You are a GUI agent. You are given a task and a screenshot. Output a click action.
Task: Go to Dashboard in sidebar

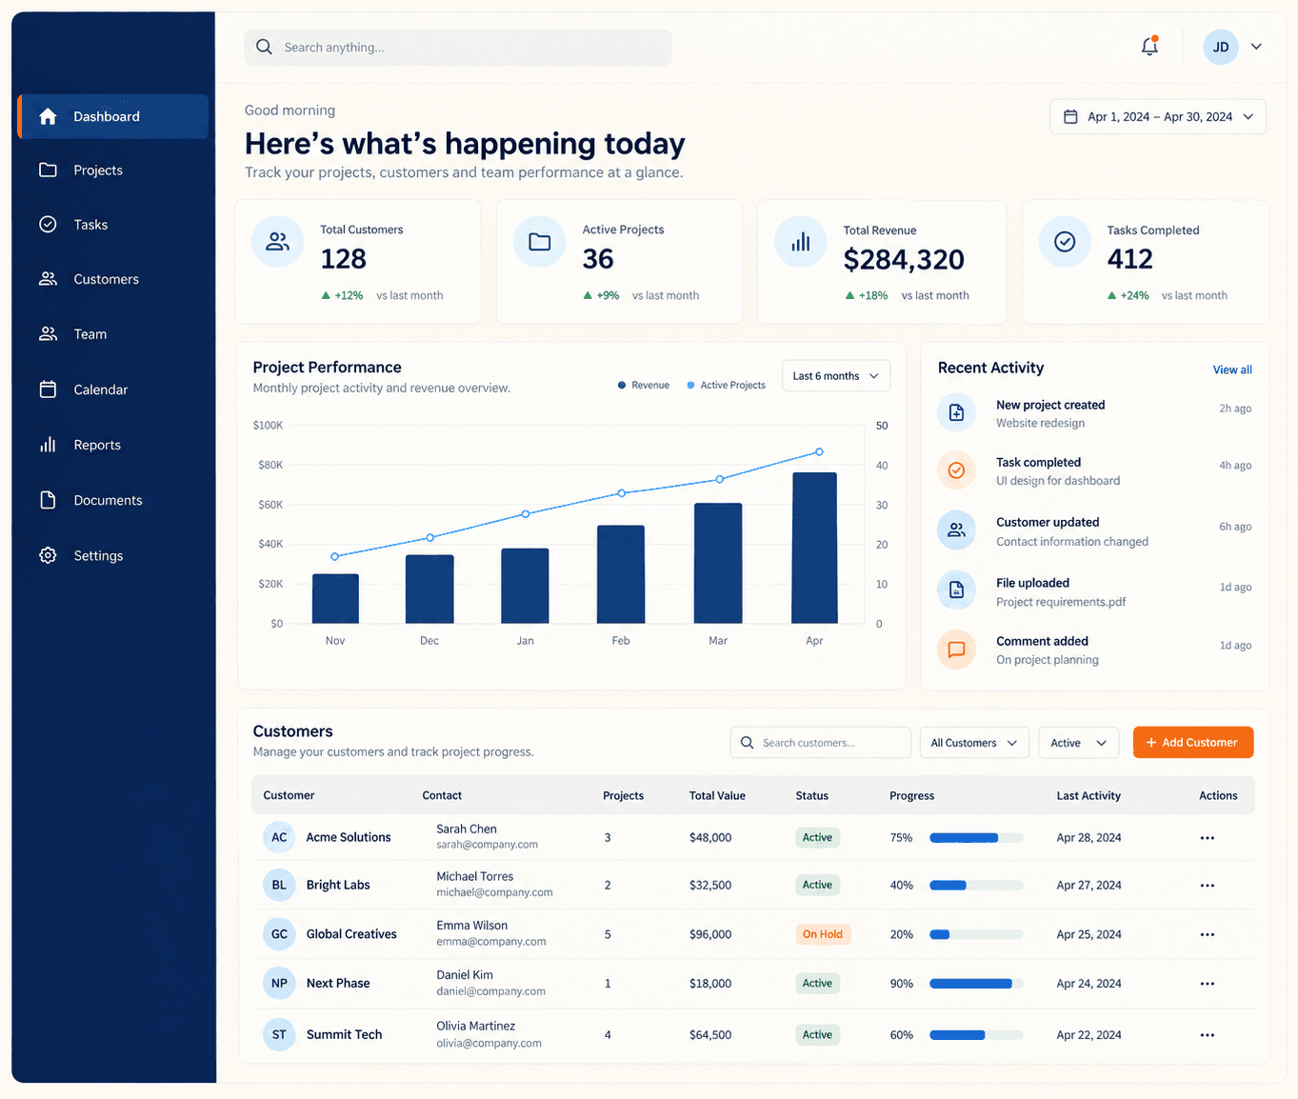112,116
